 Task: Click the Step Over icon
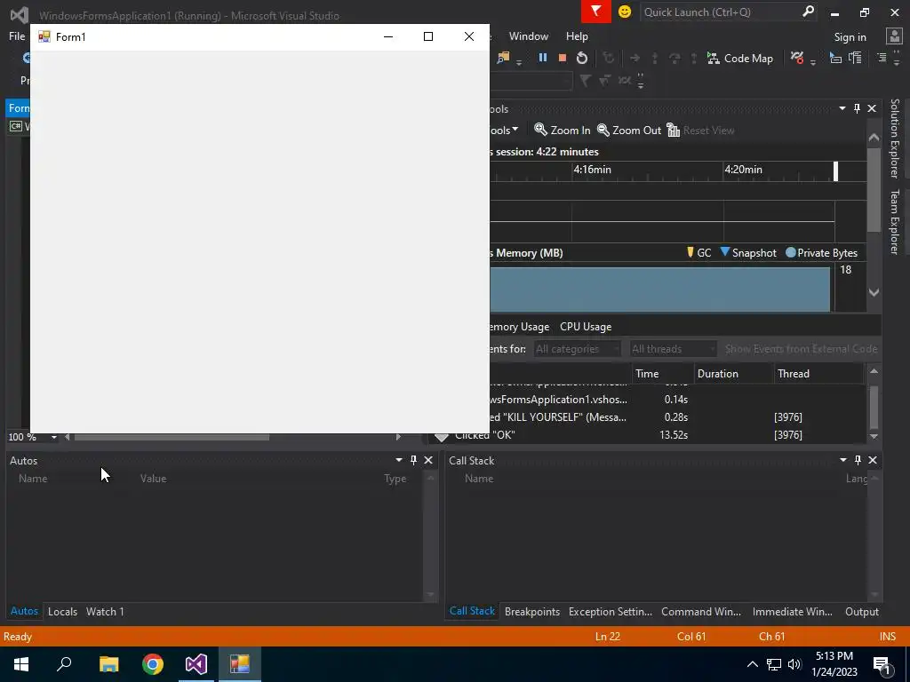(x=675, y=58)
